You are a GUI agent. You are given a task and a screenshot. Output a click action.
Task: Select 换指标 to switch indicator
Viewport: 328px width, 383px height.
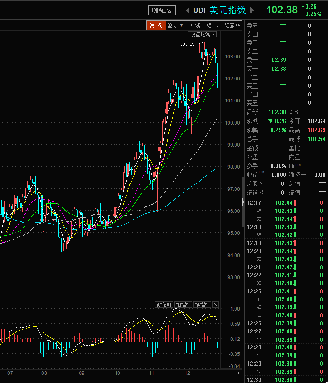202,305
